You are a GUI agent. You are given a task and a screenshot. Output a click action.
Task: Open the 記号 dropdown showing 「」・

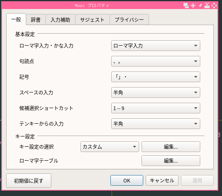click(x=156, y=77)
